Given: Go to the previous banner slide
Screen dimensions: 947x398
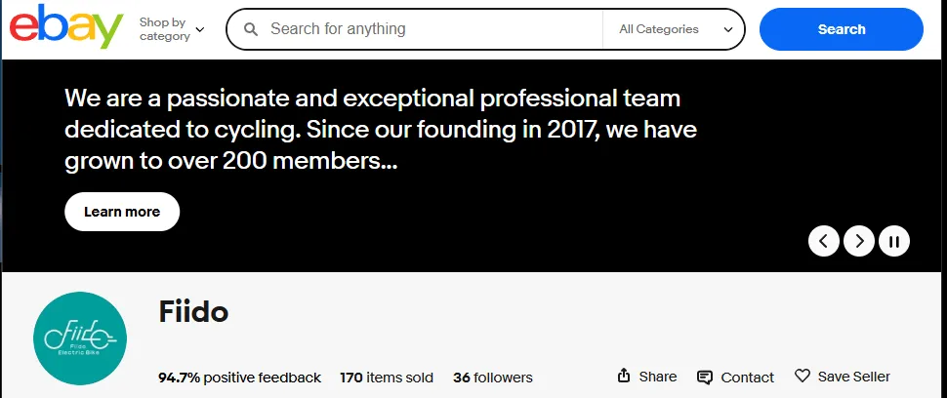Looking at the screenshot, I should point(824,241).
